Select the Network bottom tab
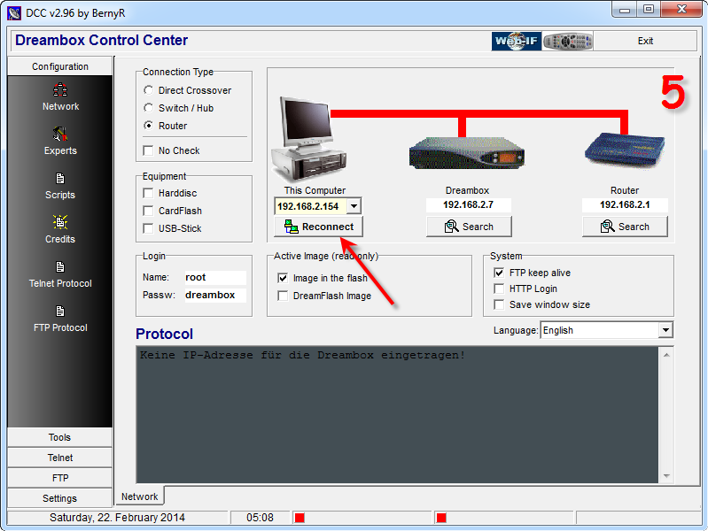This screenshot has width=708, height=531. [139, 496]
